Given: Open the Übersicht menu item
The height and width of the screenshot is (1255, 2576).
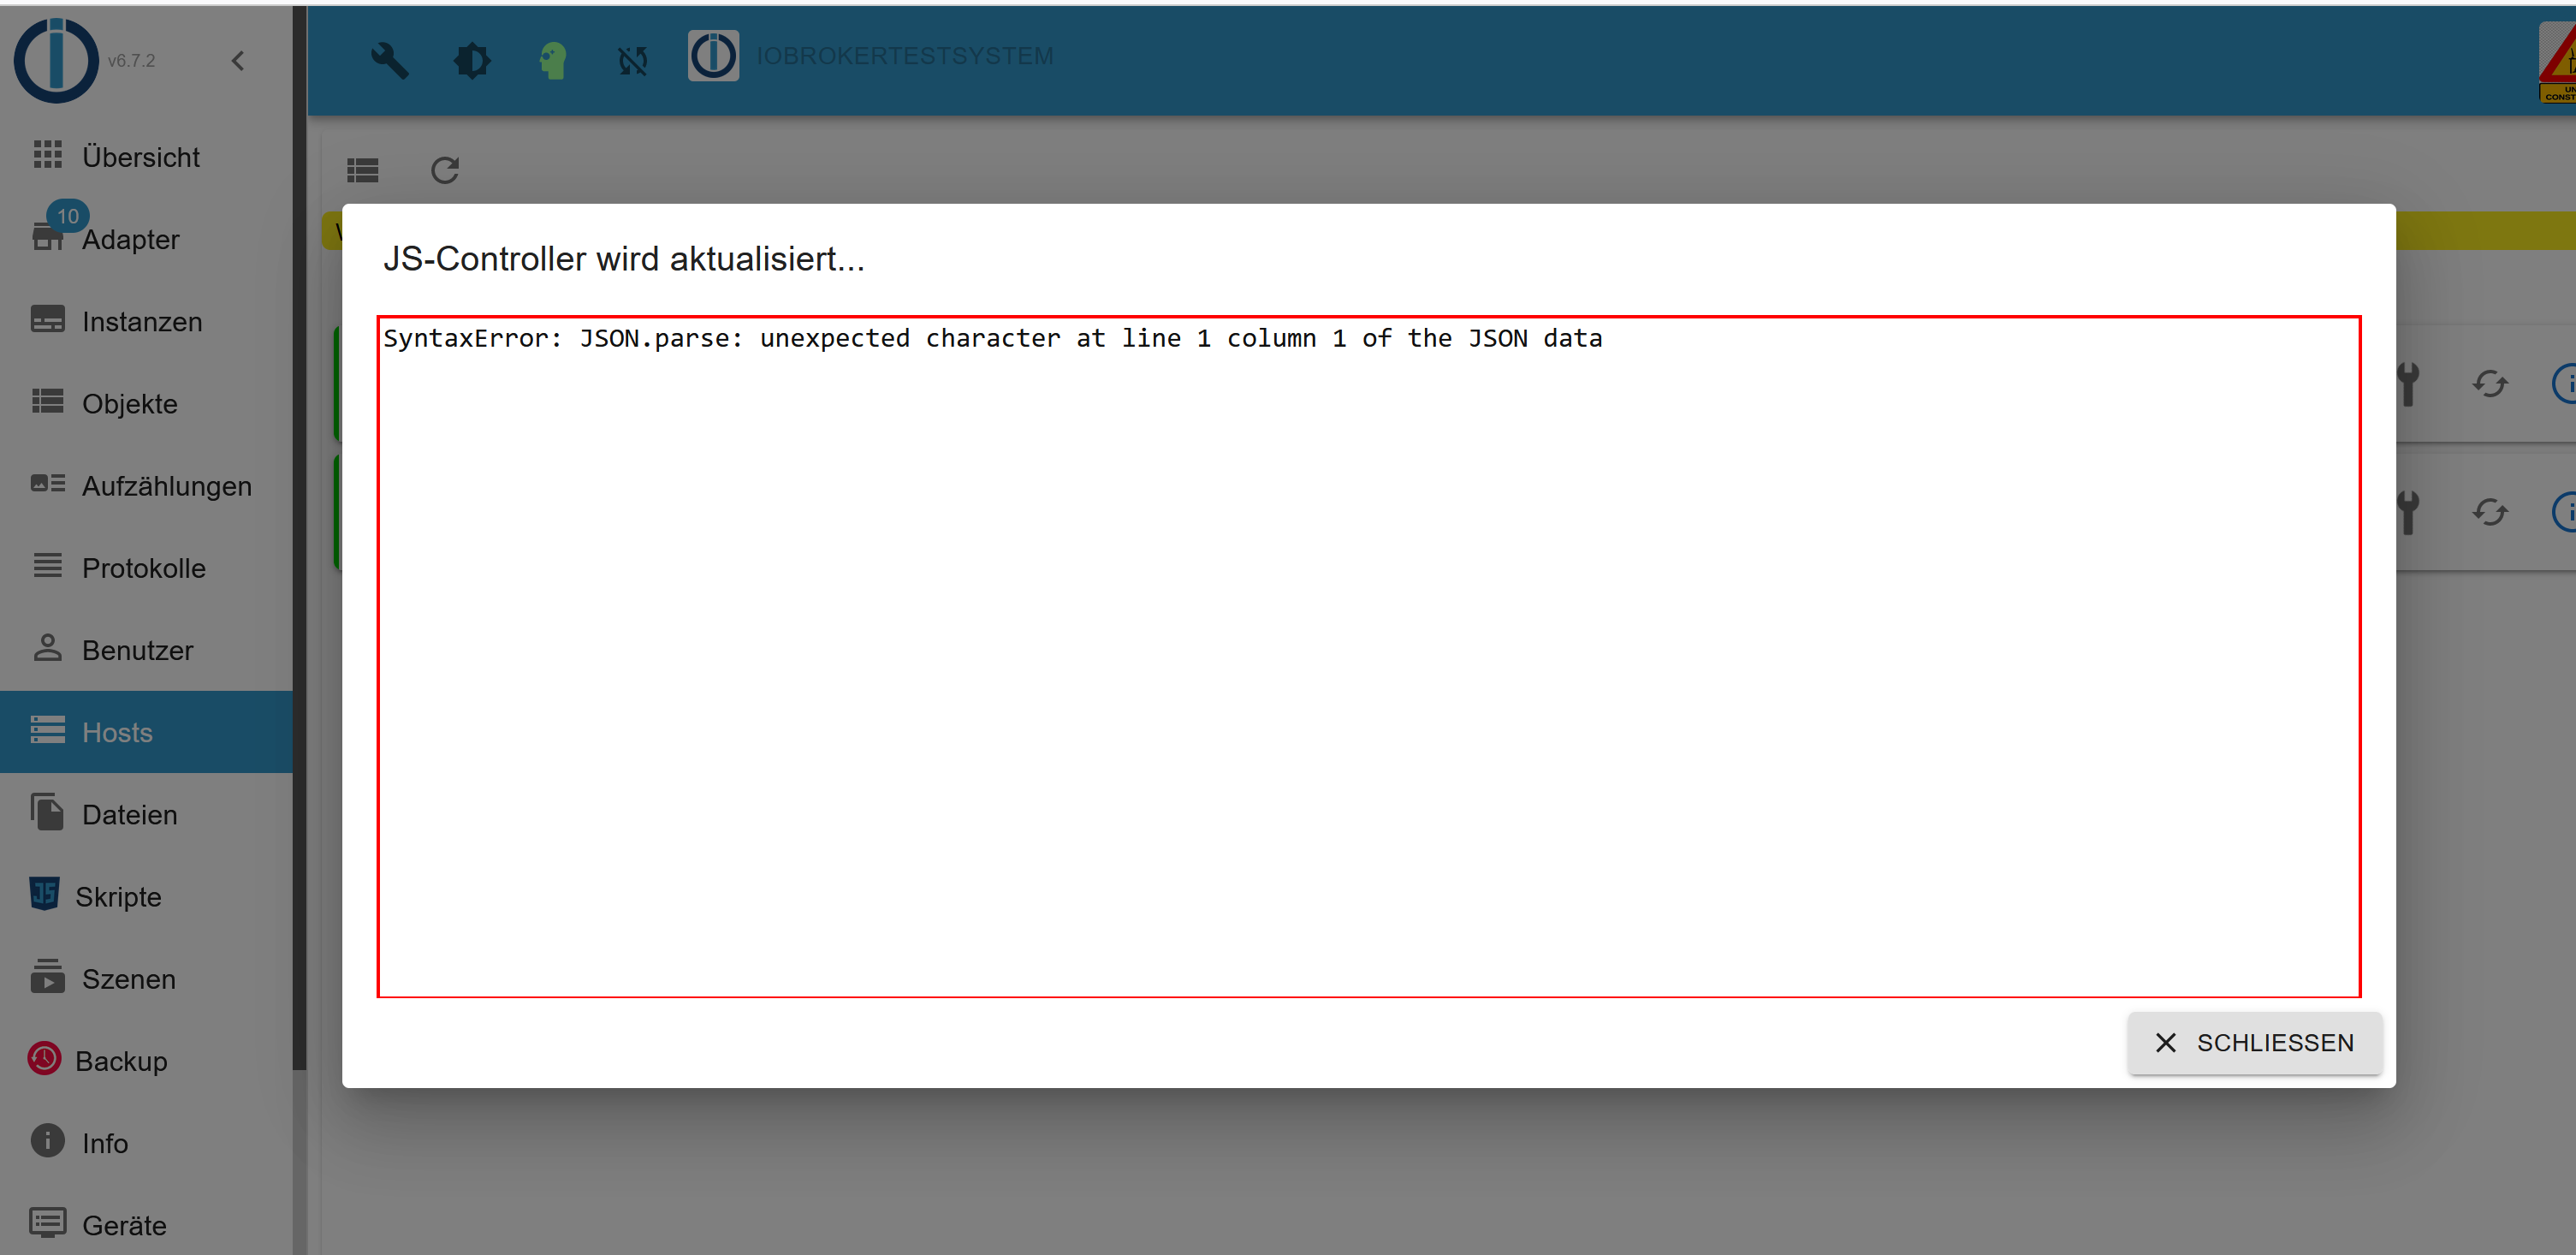Looking at the screenshot, I should pos(140,157).
